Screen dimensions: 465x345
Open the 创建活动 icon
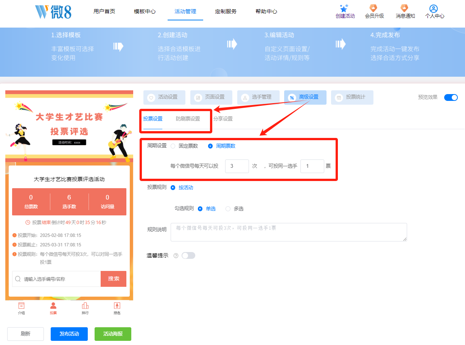[345, 8]
